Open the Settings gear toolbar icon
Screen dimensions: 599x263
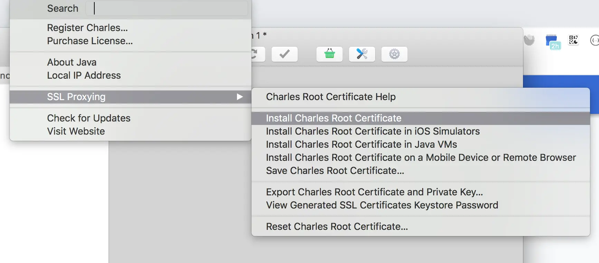click(x=394, y=54)
